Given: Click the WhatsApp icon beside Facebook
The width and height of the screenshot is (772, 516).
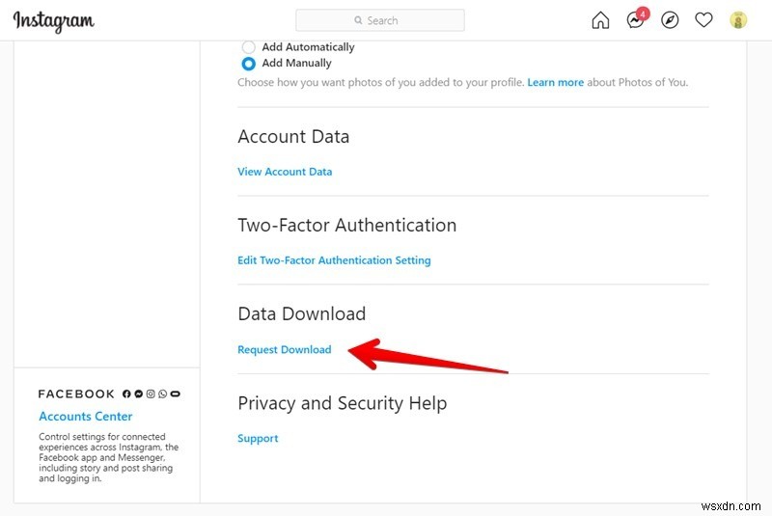Looking at the screenshot, I should (x=162, y=394).
